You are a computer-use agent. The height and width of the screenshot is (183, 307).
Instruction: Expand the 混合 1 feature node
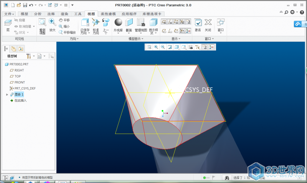7,95
